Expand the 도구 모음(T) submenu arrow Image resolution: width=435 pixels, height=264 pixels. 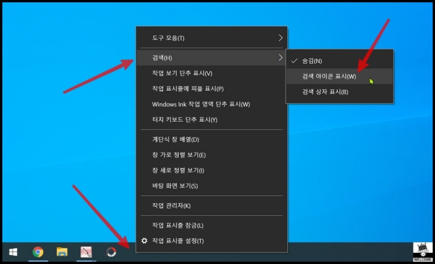click(280, 38)
